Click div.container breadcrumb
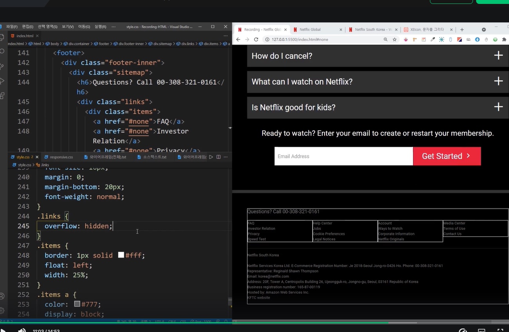Screen dimensions: 509x332 point(76,44)
